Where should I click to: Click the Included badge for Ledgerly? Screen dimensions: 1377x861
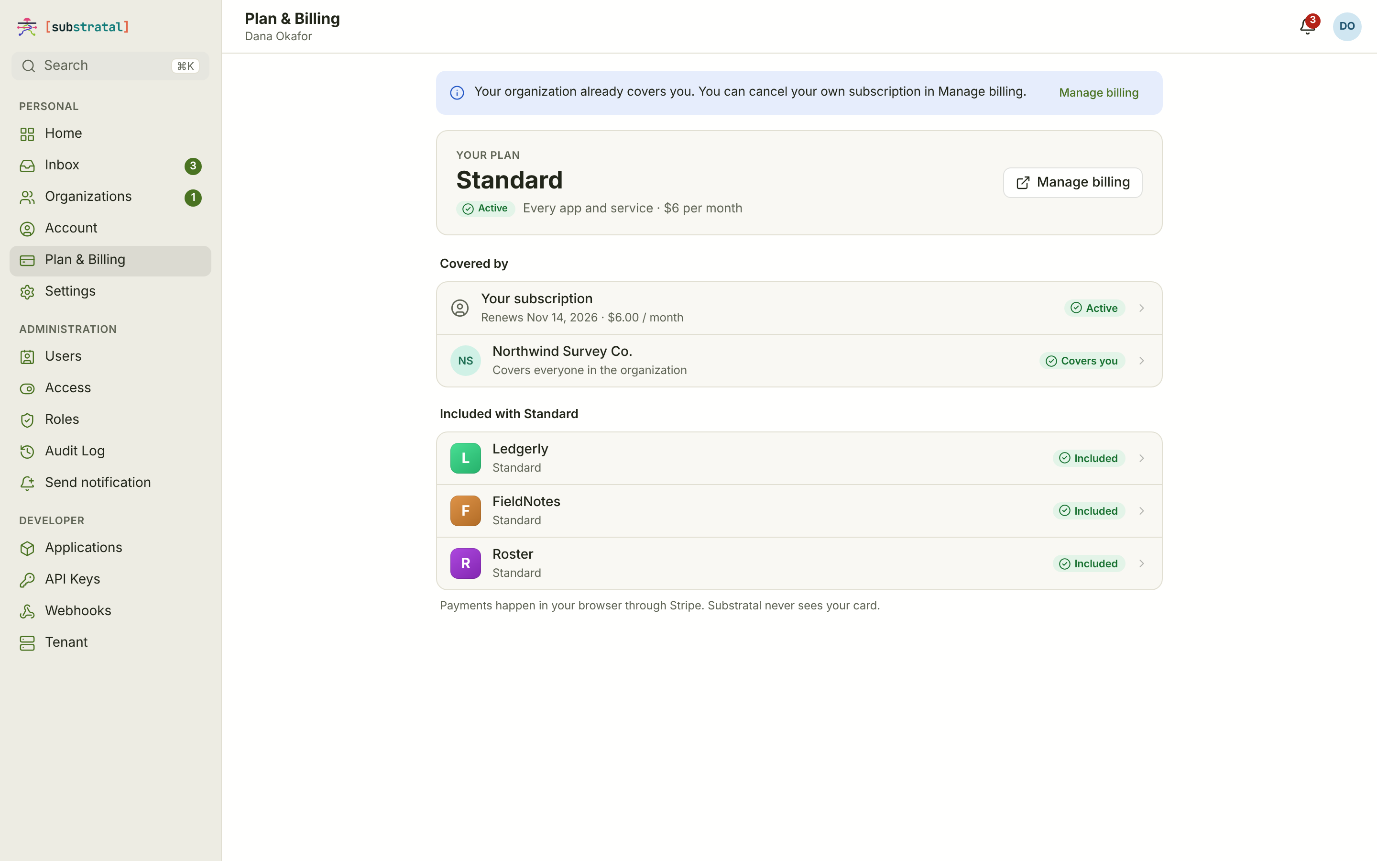(1089, 458)
